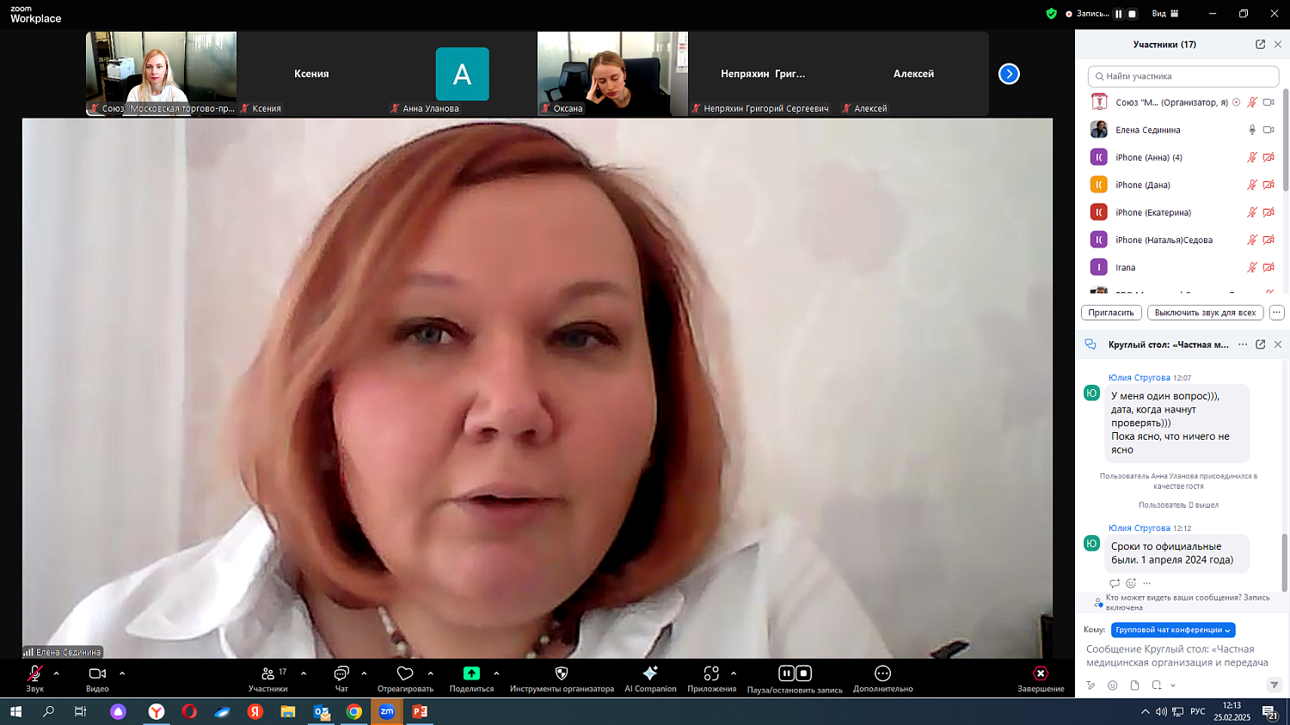Expand the audio options arrow beside Звук
The image size is (1290, 725).
click(x=57, y=673)
